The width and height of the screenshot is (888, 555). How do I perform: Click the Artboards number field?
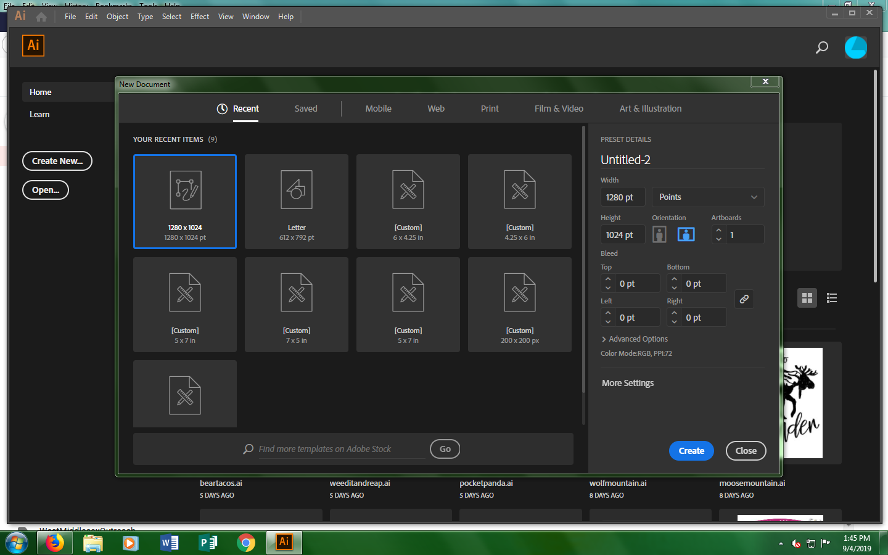click(x=745, y=235)
